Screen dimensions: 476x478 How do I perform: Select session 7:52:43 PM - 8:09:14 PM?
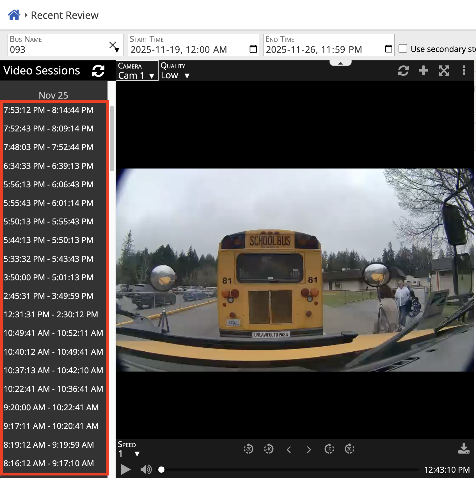click(49, 128)
